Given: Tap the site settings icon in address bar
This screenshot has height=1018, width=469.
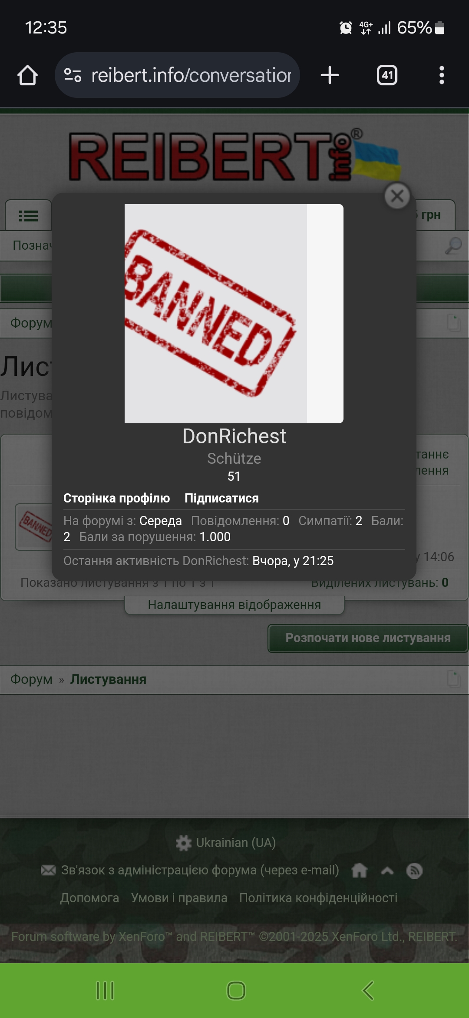Looking at the screenshot, I should pos(73,75).
